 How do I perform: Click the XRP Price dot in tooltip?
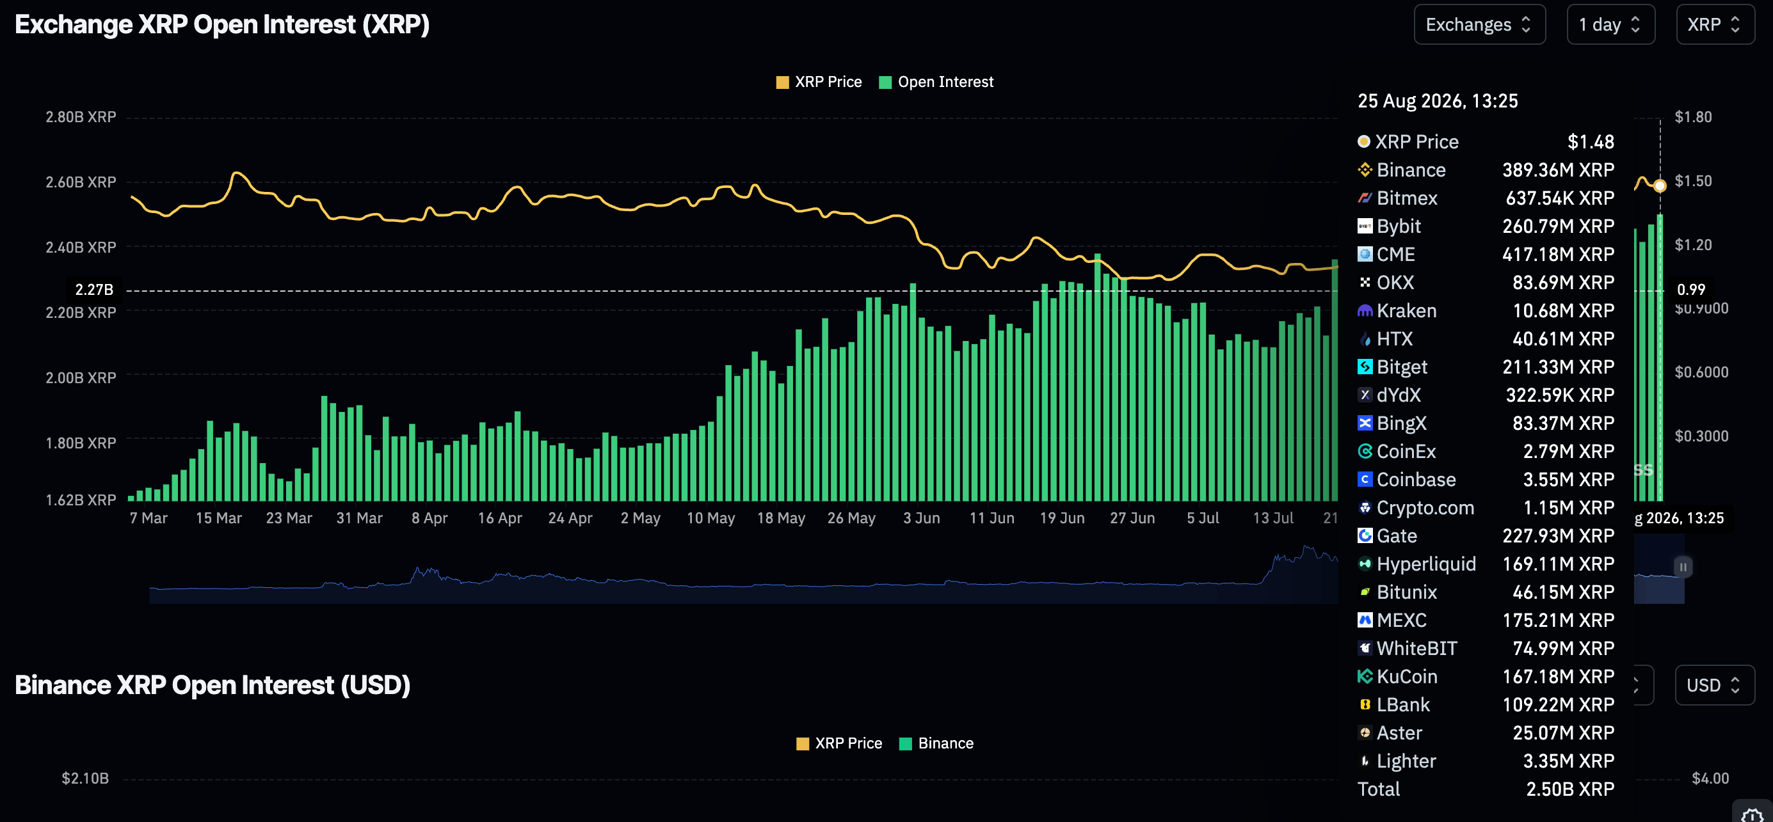[1363, 142]
